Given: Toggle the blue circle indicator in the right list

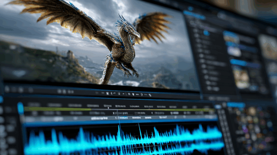Looking at the screenshot, I should point(206,33).
